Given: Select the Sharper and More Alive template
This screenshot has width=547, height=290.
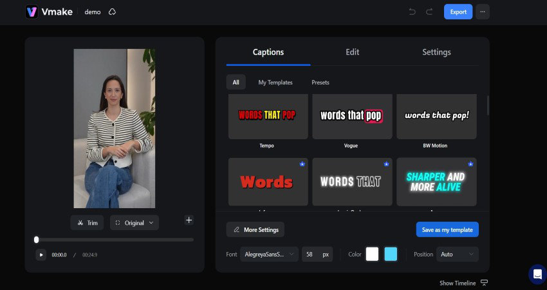Looking at the screenshot, I should click(x=436, y=182).
